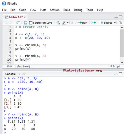Click editor line 'X <- cbind(A, B)'
124x134 pixels.
tap(31, 45)
